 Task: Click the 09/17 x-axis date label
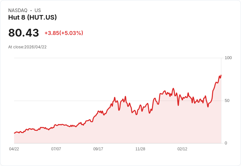[98, 149]
